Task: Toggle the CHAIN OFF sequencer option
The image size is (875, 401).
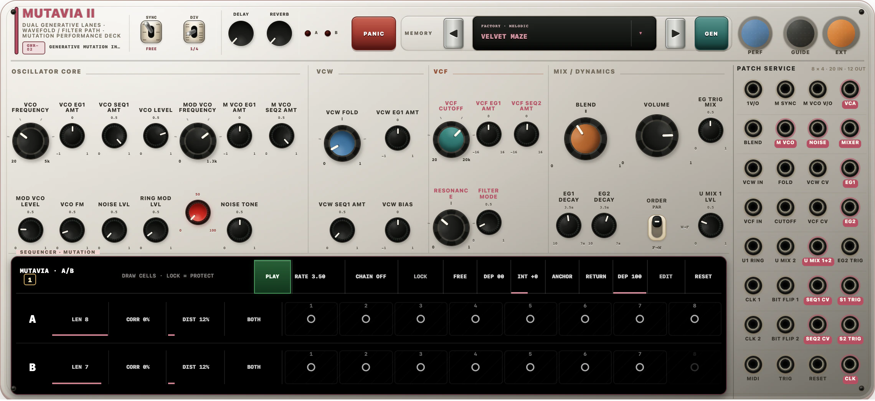Action: pos(371,276)
